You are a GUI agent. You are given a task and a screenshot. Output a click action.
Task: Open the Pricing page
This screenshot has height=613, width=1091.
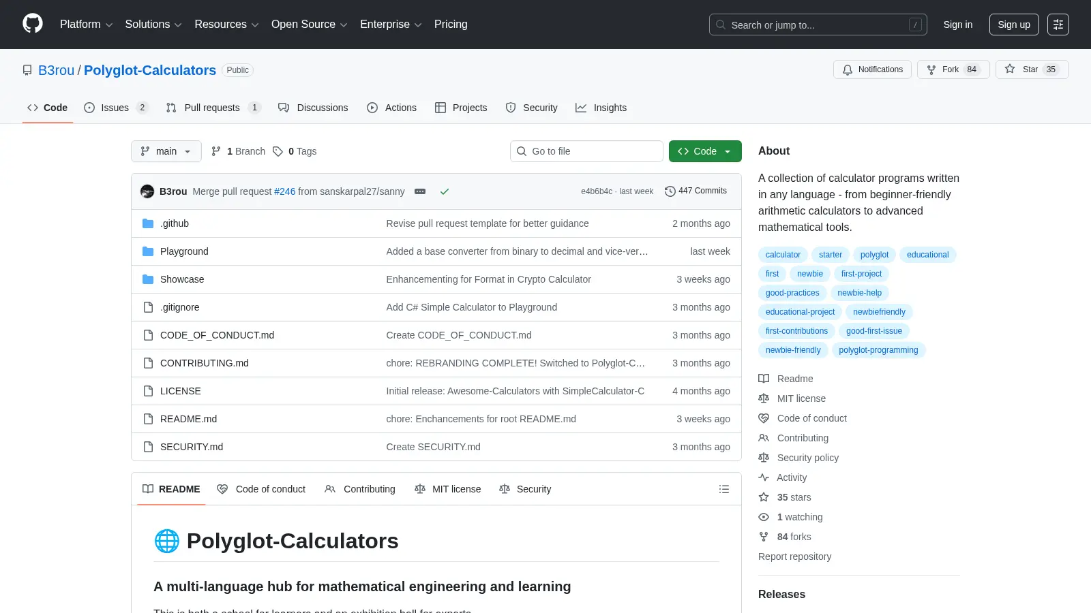point(451,25)
